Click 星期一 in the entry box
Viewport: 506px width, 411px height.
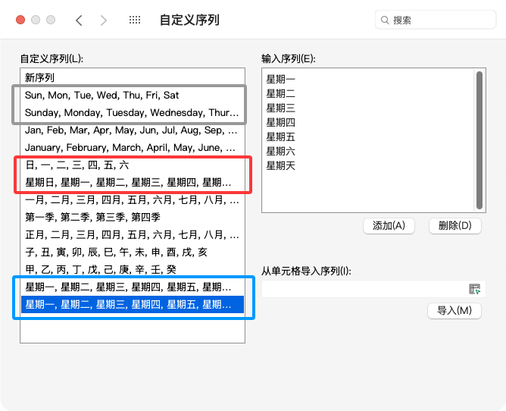[x=280, y=79]
